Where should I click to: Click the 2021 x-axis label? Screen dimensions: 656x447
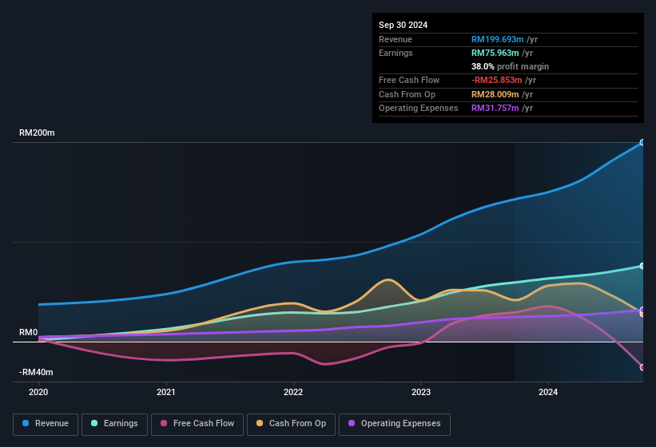click(x=166, y=392)
